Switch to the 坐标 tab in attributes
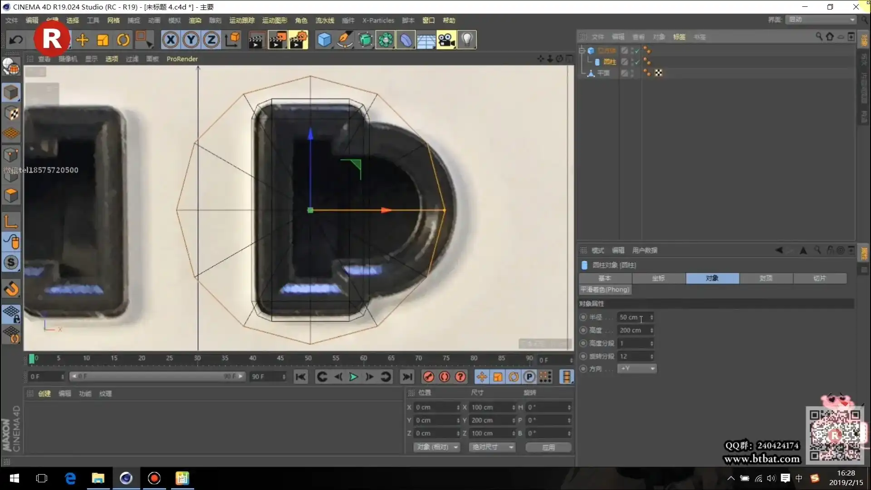 [659, 278]
